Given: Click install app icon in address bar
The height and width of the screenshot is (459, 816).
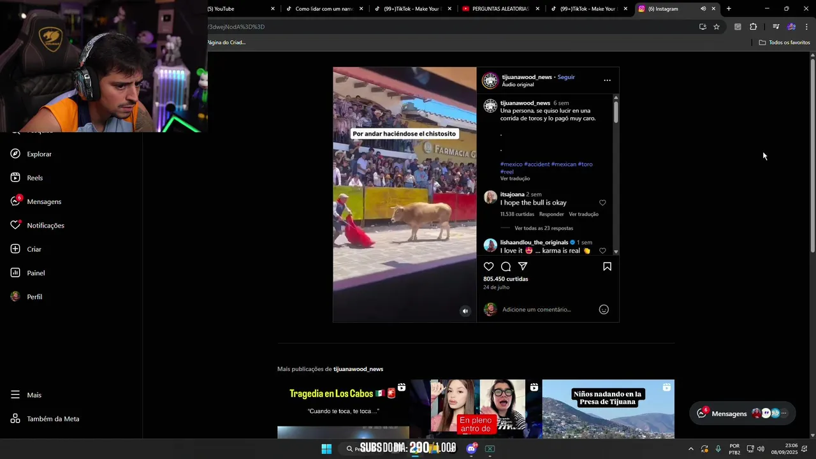Looking at the screenshot, I should [703, 27].
